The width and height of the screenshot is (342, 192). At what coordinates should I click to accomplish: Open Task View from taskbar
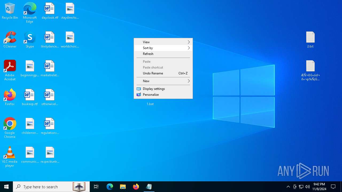pyautogui.click(x=96, y=187)
